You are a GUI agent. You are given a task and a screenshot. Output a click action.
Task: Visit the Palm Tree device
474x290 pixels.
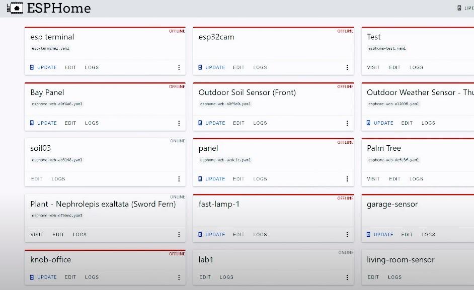click(x=373, y=179)
